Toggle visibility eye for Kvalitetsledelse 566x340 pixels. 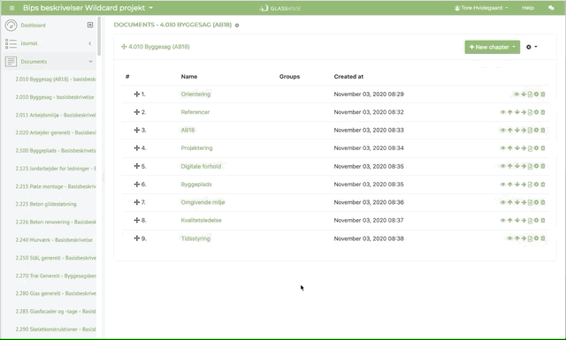pyautogui.click(x=503, y=220)
